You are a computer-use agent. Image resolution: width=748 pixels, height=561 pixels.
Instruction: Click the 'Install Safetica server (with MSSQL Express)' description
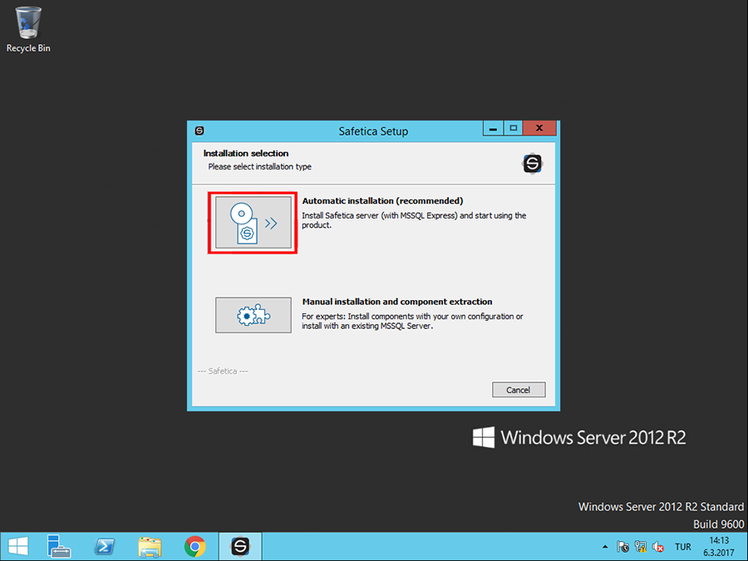pyautogui.click(x=414, y=220)
